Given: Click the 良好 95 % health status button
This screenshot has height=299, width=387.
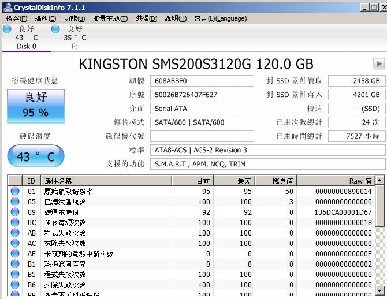Looking at the screenshot, I should tap(36, 106).
